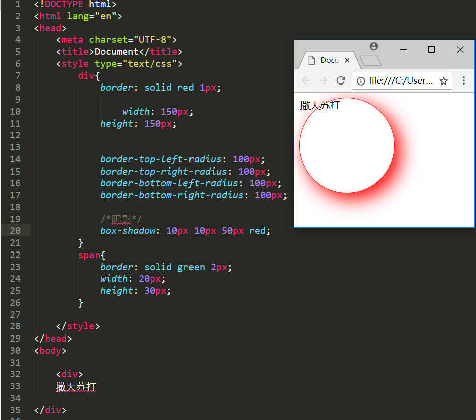
Task: Click the user profile icon in browser title bar
Action: point(374,46)
